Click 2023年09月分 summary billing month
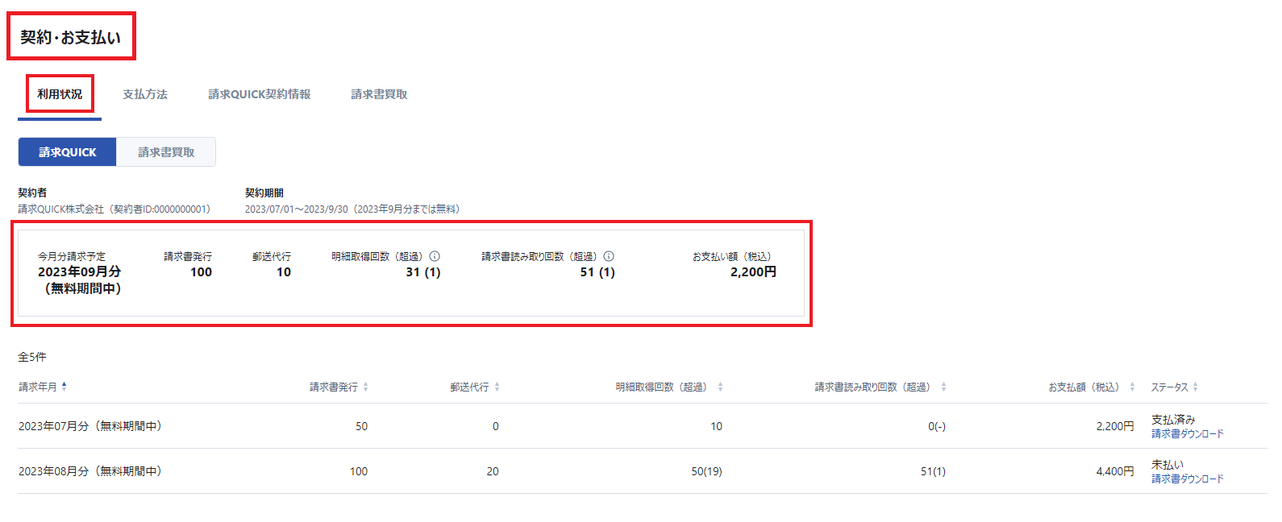The width and height of the screenshot is (1282, 522). point(79,272)
